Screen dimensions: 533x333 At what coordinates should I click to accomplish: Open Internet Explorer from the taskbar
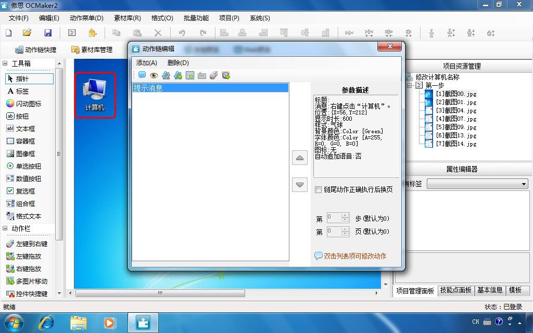point(46,322)
